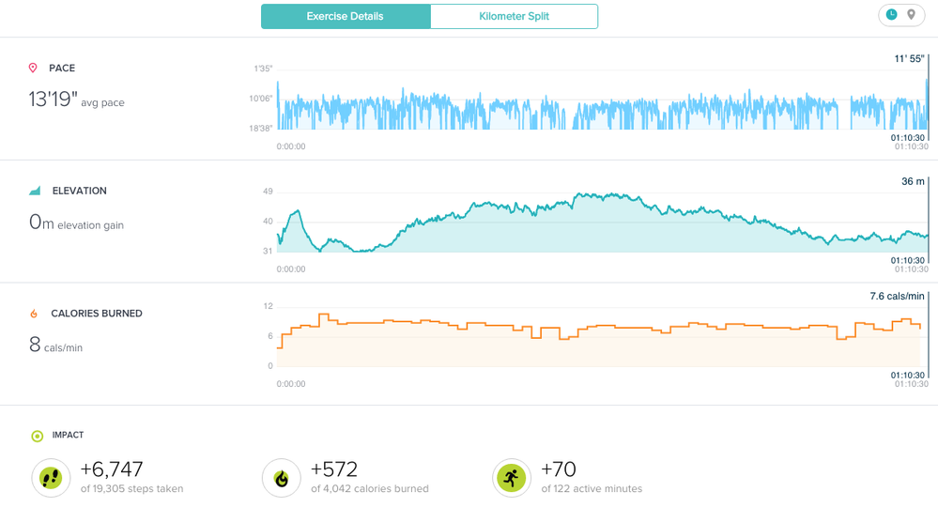
Task: Click the 13'19" avg pace value
Action: coord(53,100)
